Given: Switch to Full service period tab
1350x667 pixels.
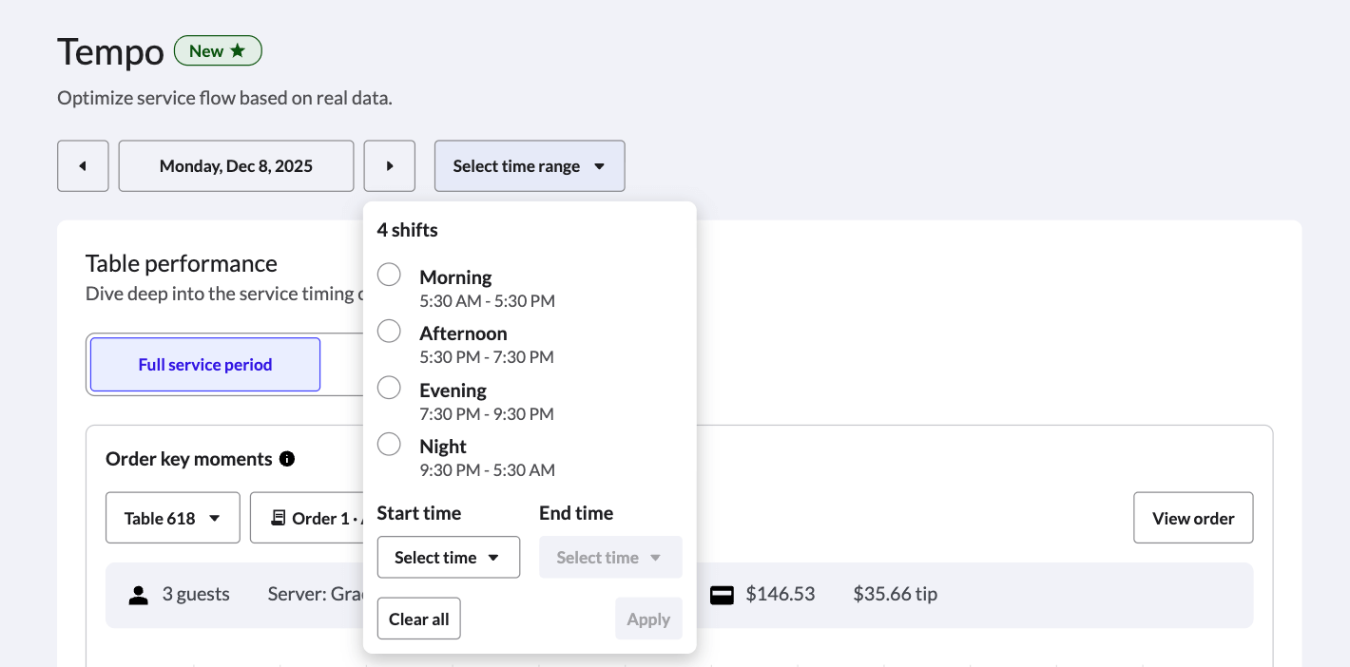Looking at the screenshot, I should coord(205,365).
